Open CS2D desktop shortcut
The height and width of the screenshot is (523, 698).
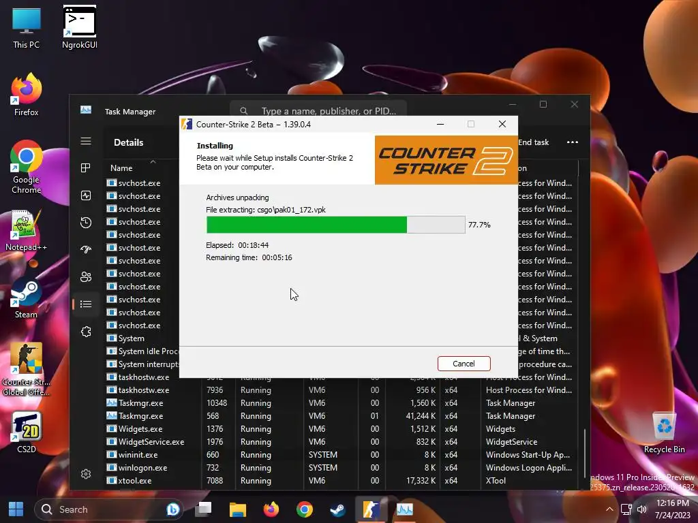27,432
